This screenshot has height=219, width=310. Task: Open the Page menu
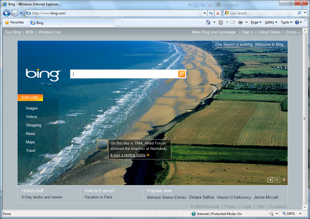(x=256, y=22)
